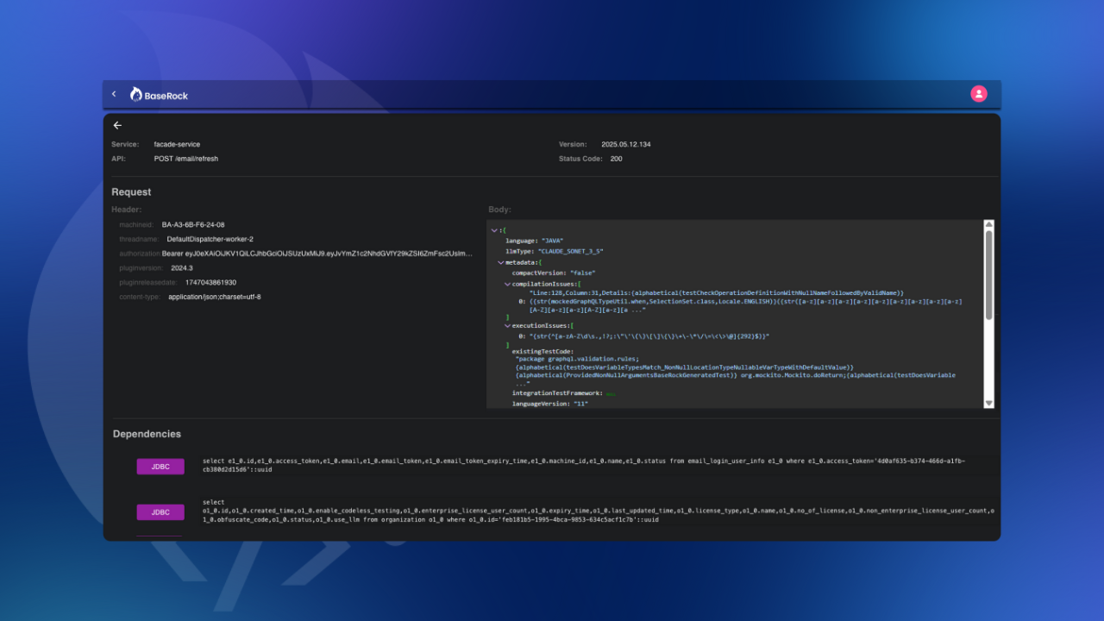Click the Body scrollbar down arrow
The image size is (1104, 621).
pos(988,403)
